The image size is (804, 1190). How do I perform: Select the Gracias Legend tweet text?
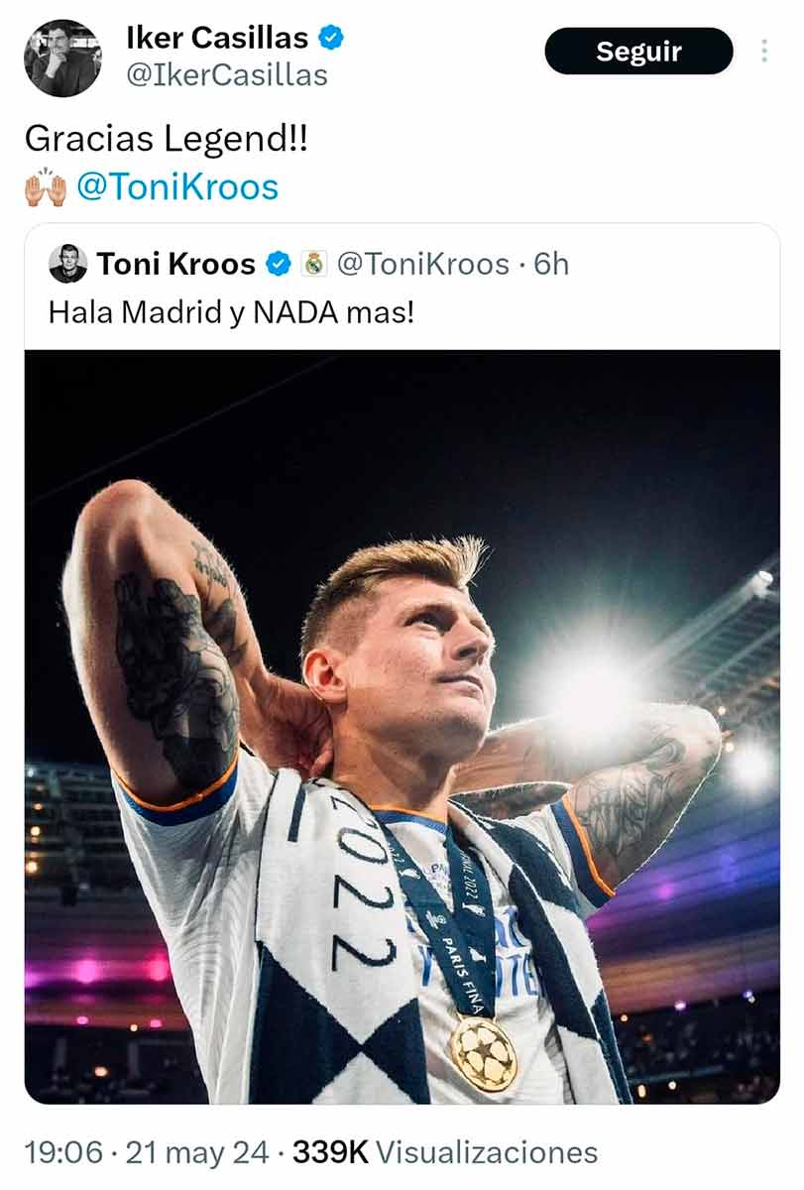click(167, 139)
